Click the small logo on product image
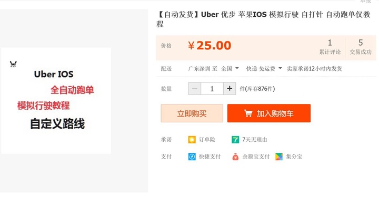The image size is (379, 199). (x=13, y=64)
